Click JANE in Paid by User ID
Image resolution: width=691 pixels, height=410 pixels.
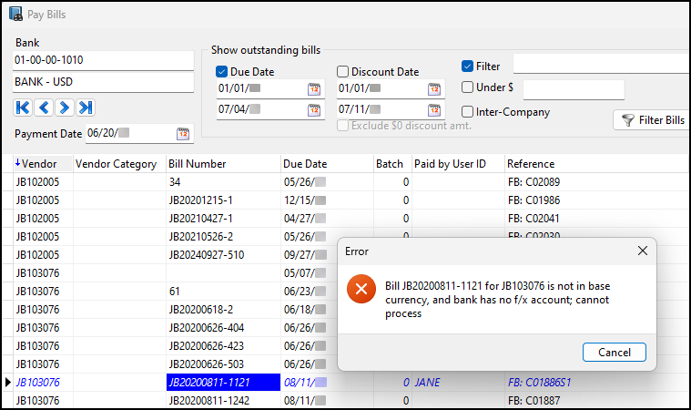pos(427,383)
